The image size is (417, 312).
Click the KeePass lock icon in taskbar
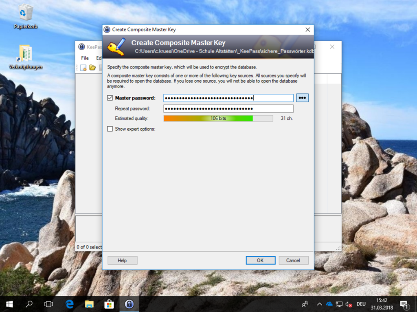click(129, 304)
